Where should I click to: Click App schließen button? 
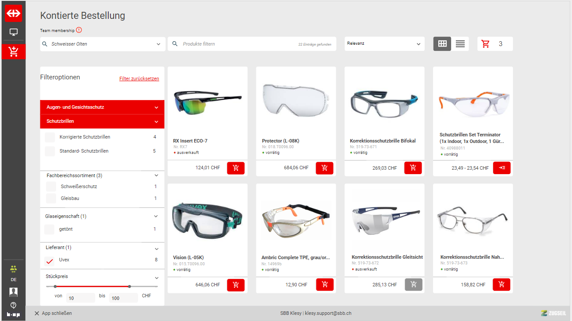click(x=53, y=314)
